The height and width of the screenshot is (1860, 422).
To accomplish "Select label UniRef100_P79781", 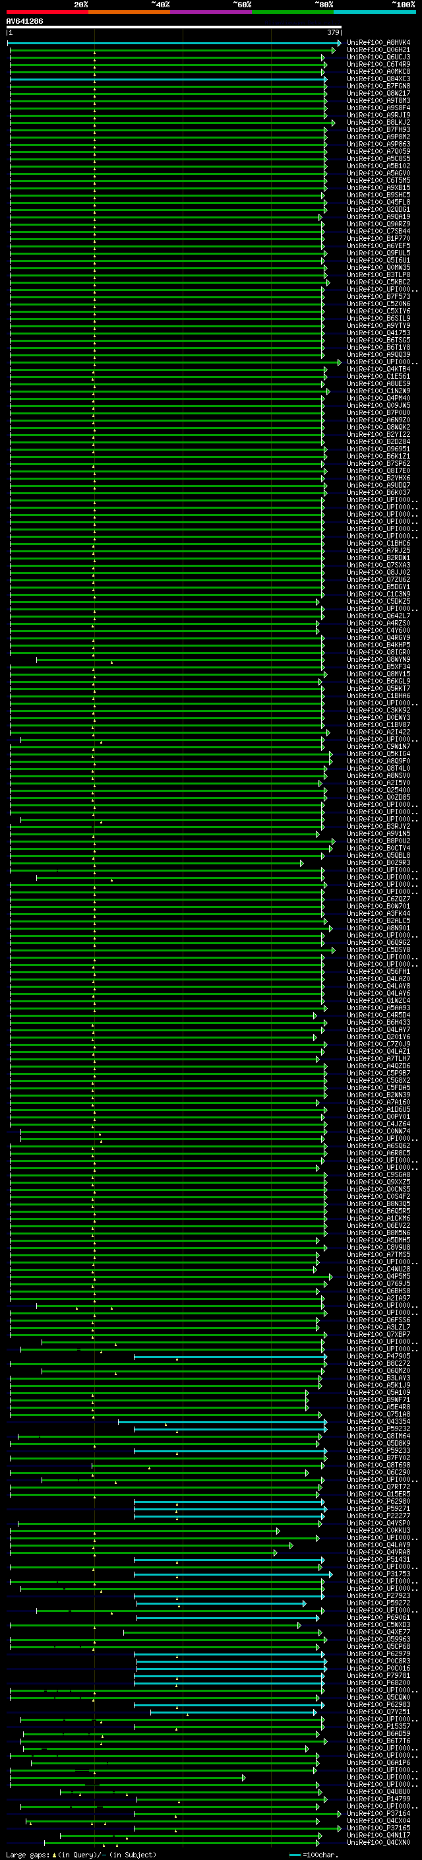I will [x=378, y=1675].
